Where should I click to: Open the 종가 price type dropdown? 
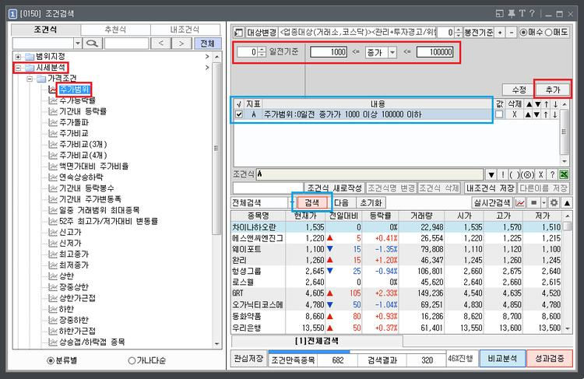pos(392,52)
